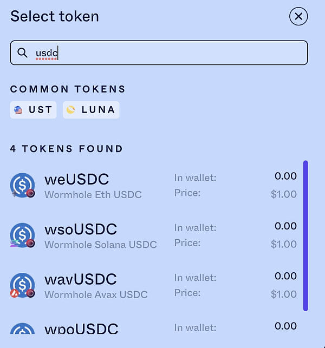This screenshot has width=325, height=348.
Task: Pick the wavUSDC token name
Action: (81, 279)
